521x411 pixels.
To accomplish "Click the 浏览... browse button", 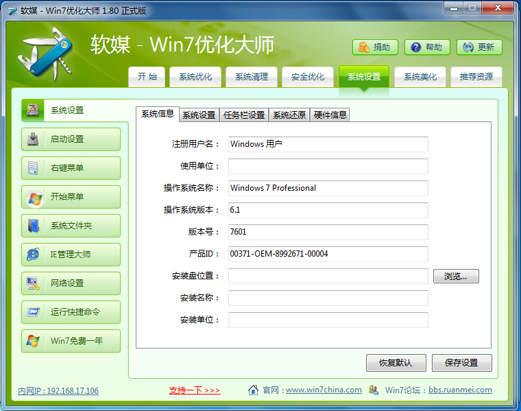I will pyautogui.click(x=456, y=277).
